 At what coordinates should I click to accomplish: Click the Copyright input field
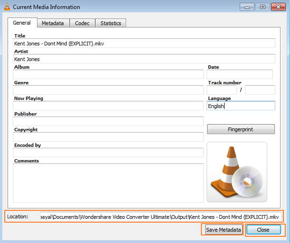coord(108,137)
